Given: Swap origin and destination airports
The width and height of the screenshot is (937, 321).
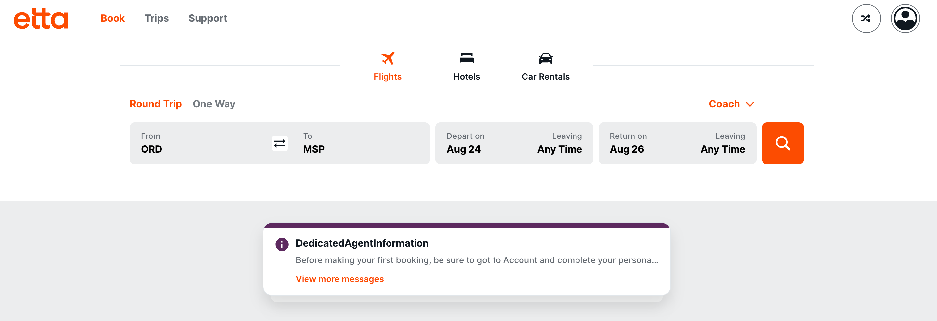Looking at the screenshot, I should pyautogui.click(x=279, y=144).
